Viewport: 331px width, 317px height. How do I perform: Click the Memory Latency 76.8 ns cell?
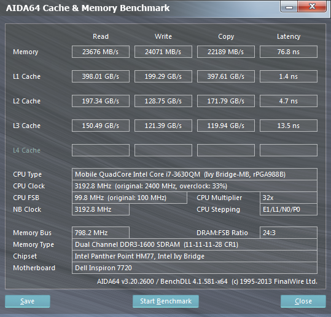[x=289, y=52]
